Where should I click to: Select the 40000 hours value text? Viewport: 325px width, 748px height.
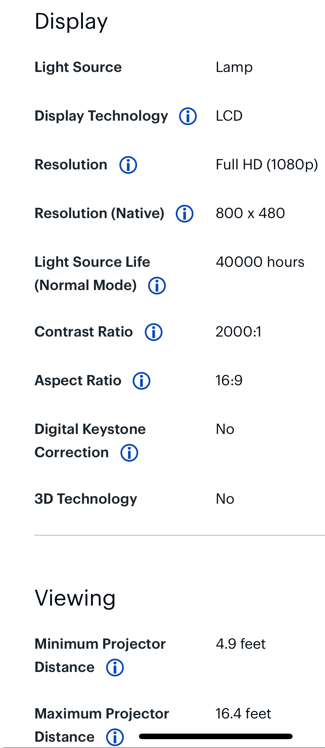coord(260,262)
